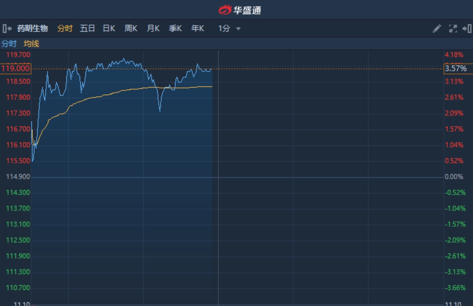
Task: Toggle the 均线 average line legend
Action: pos(31,44)
